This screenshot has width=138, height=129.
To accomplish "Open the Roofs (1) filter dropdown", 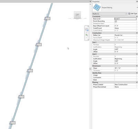I will point(110,14).
